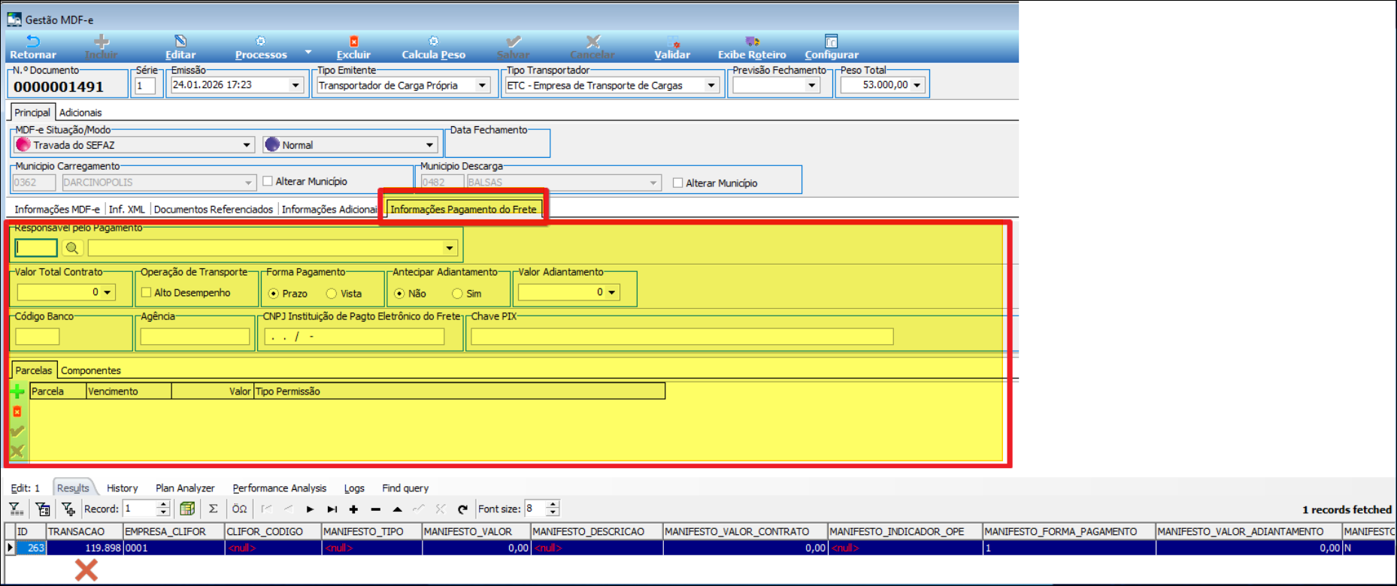The height and width of the screenshot is (586, 1397).
Task: Add a parcela with green plus icon
Action: pos(17,391)
